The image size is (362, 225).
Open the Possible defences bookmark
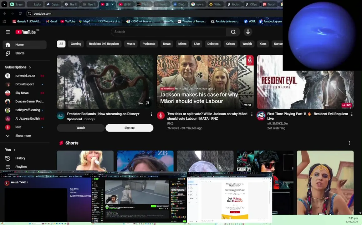tap(225, 22)
